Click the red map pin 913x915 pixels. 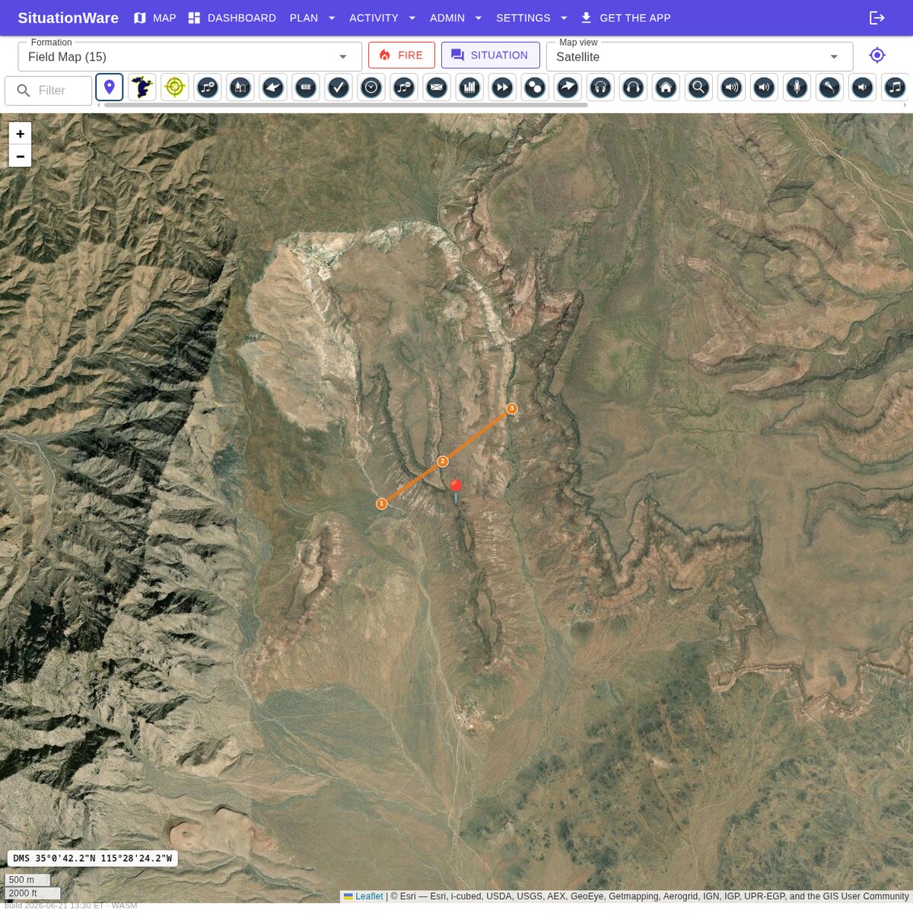click(x=456, y=490)
